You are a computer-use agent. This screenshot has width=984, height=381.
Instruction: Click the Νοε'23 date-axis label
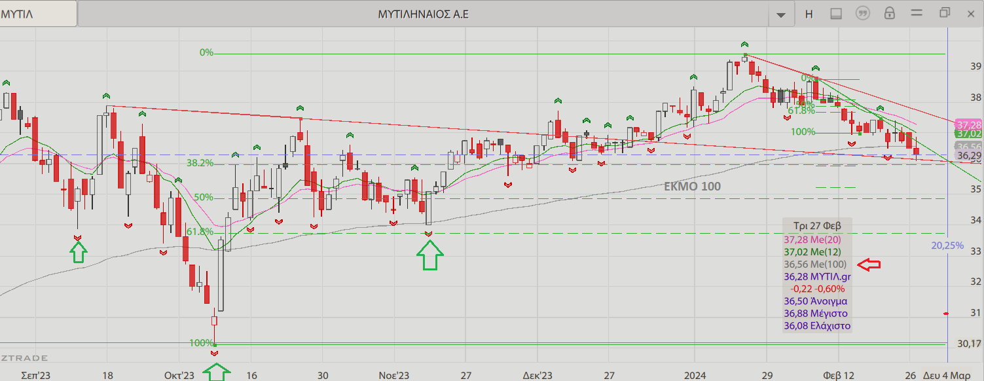(394, 375)
